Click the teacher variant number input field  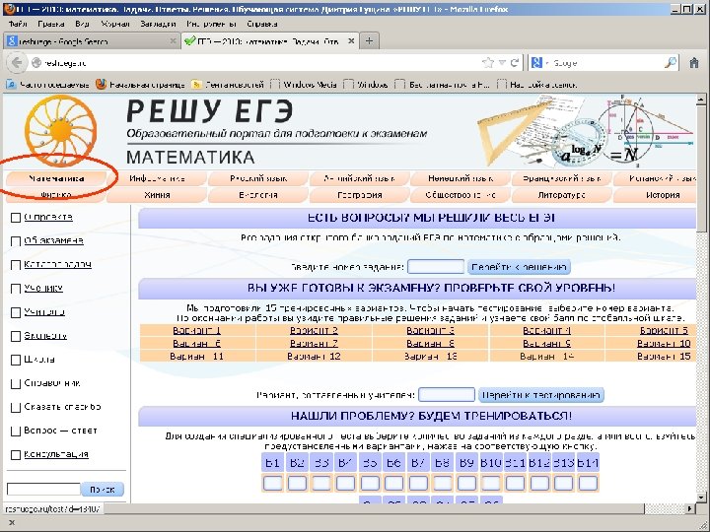(x=447, y=395)
